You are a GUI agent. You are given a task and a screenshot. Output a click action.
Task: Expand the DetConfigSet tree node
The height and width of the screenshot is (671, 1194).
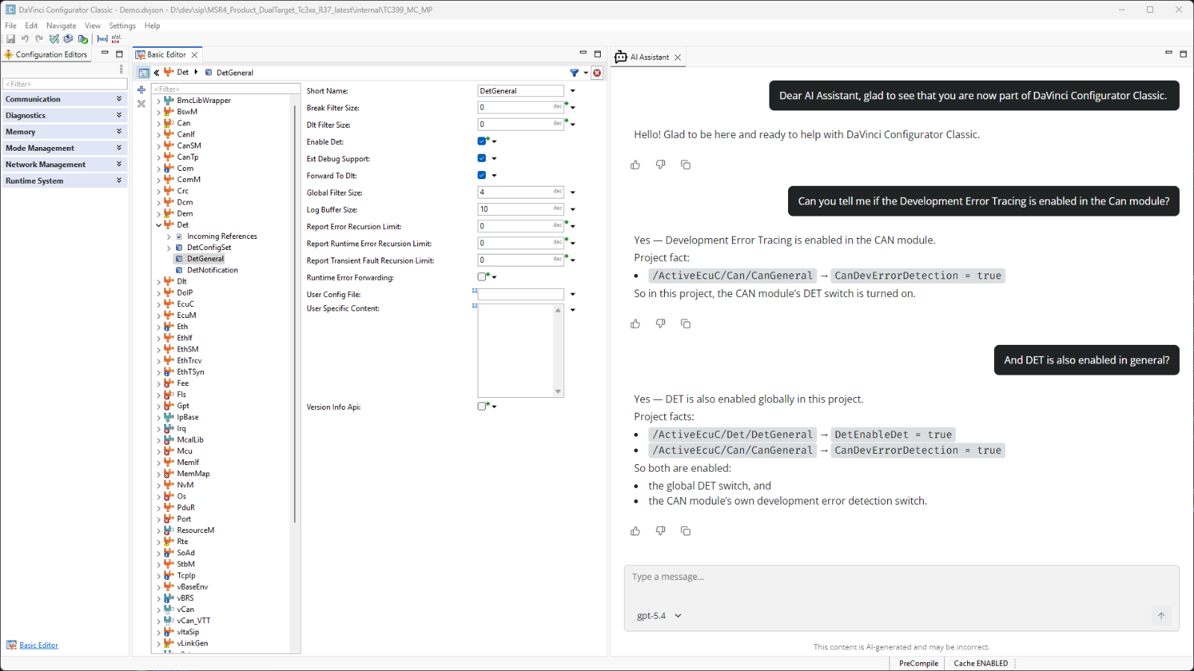coord(169,248)
